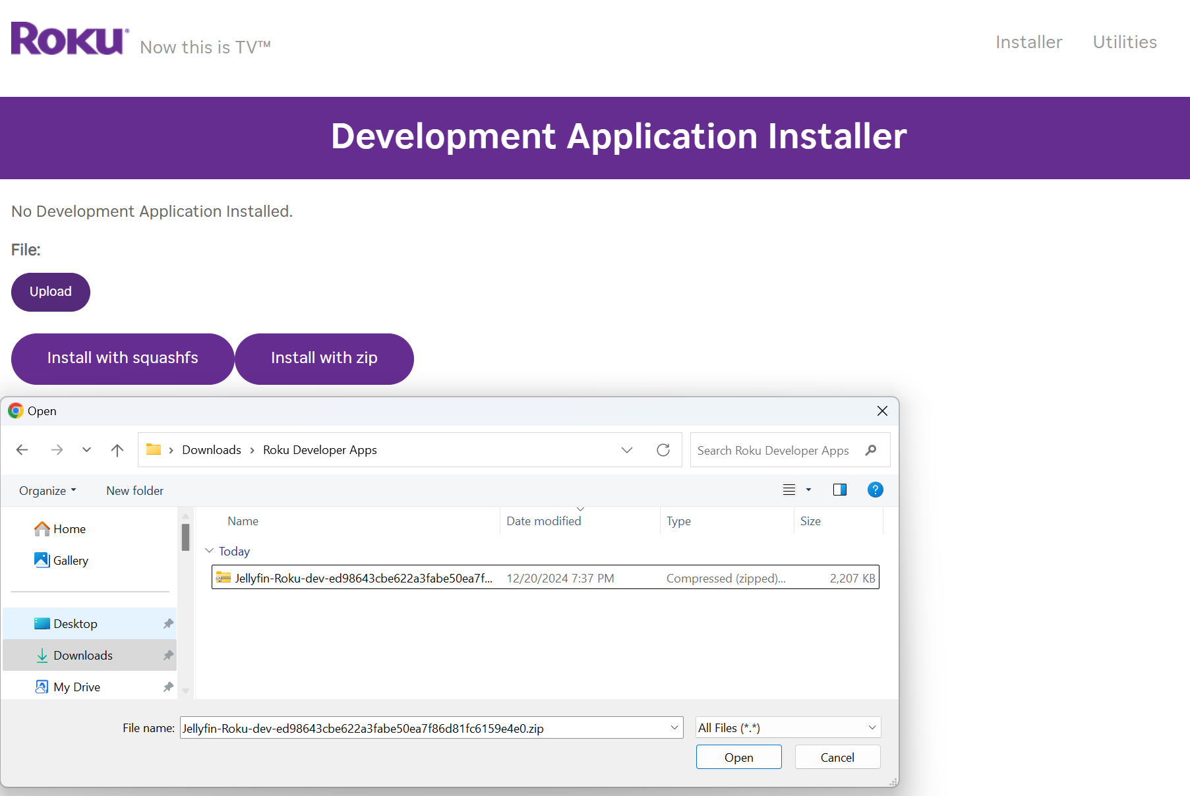Expand the address bar history dropdown
1190x796 pixels.
click(x=626, y=450)
